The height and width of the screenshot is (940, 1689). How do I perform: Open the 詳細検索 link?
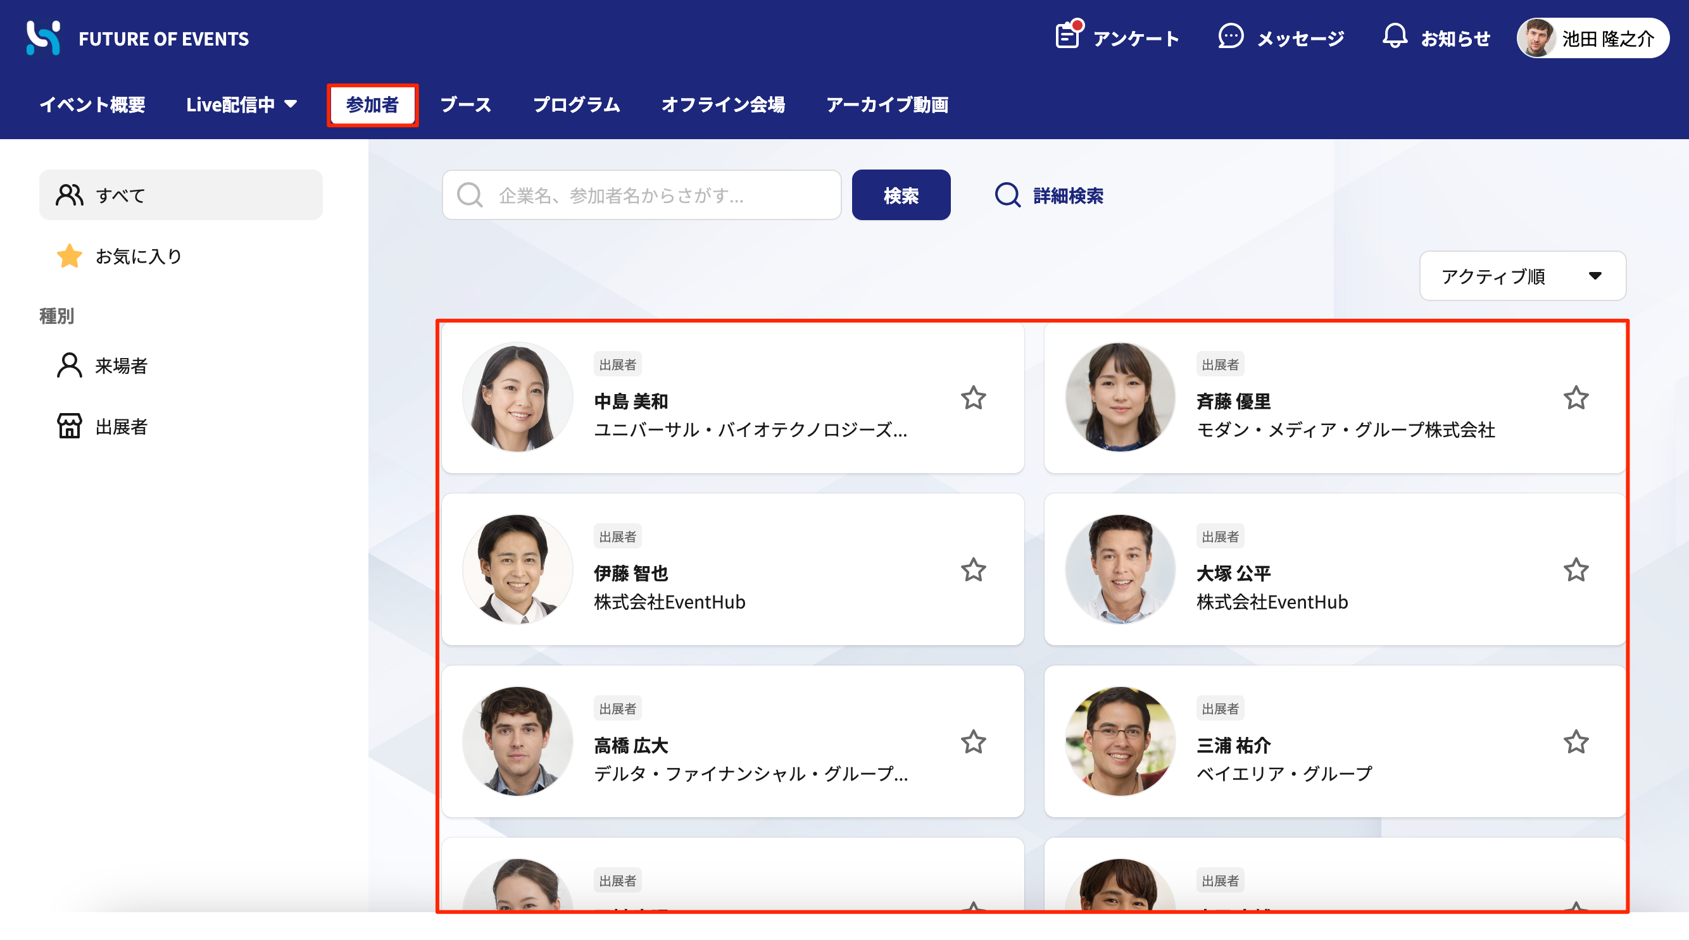(1068, 196)
